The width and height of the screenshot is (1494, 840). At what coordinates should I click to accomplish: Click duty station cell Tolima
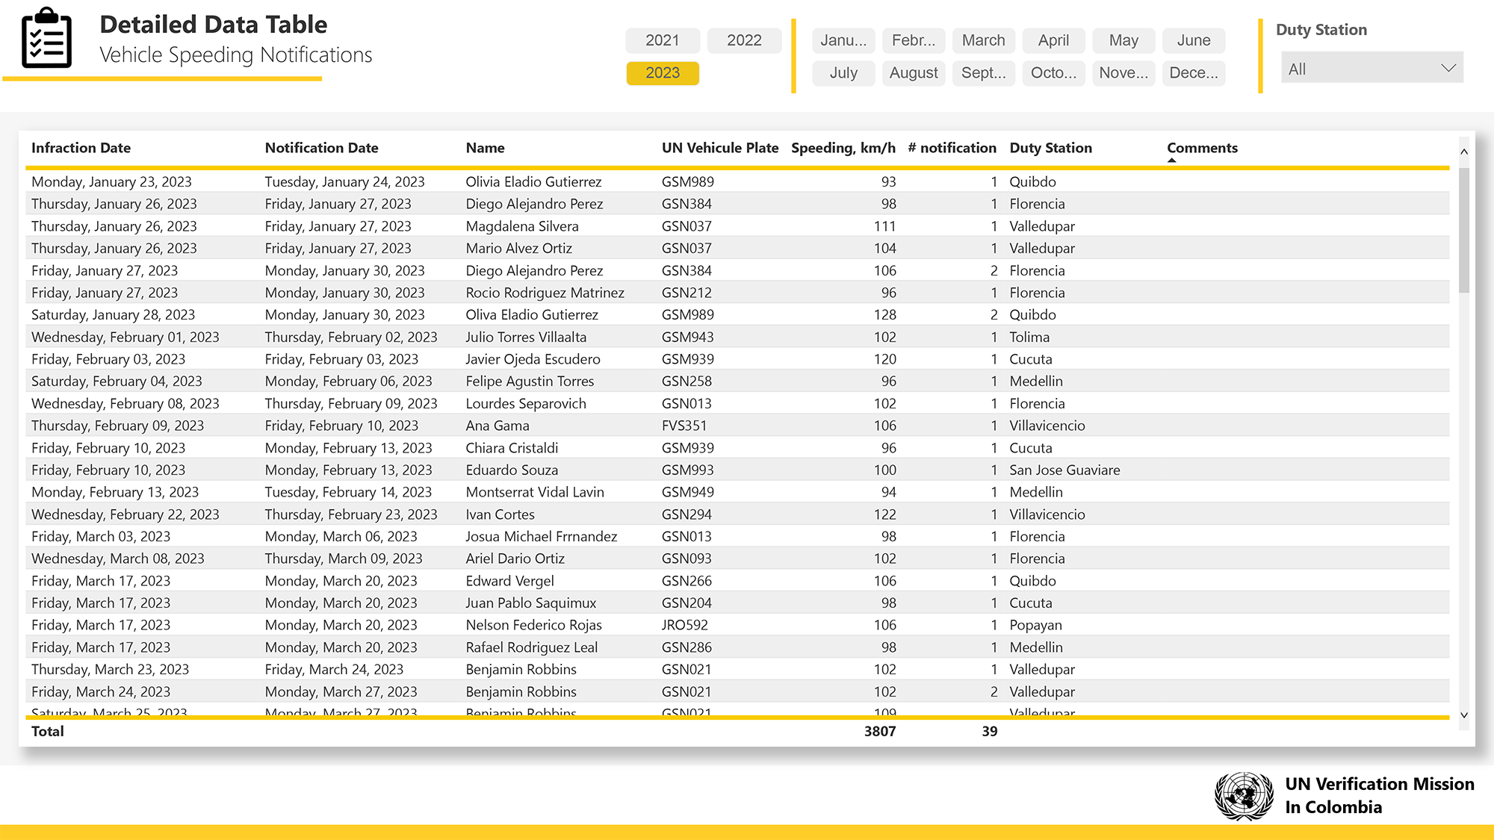point(1029,337)
